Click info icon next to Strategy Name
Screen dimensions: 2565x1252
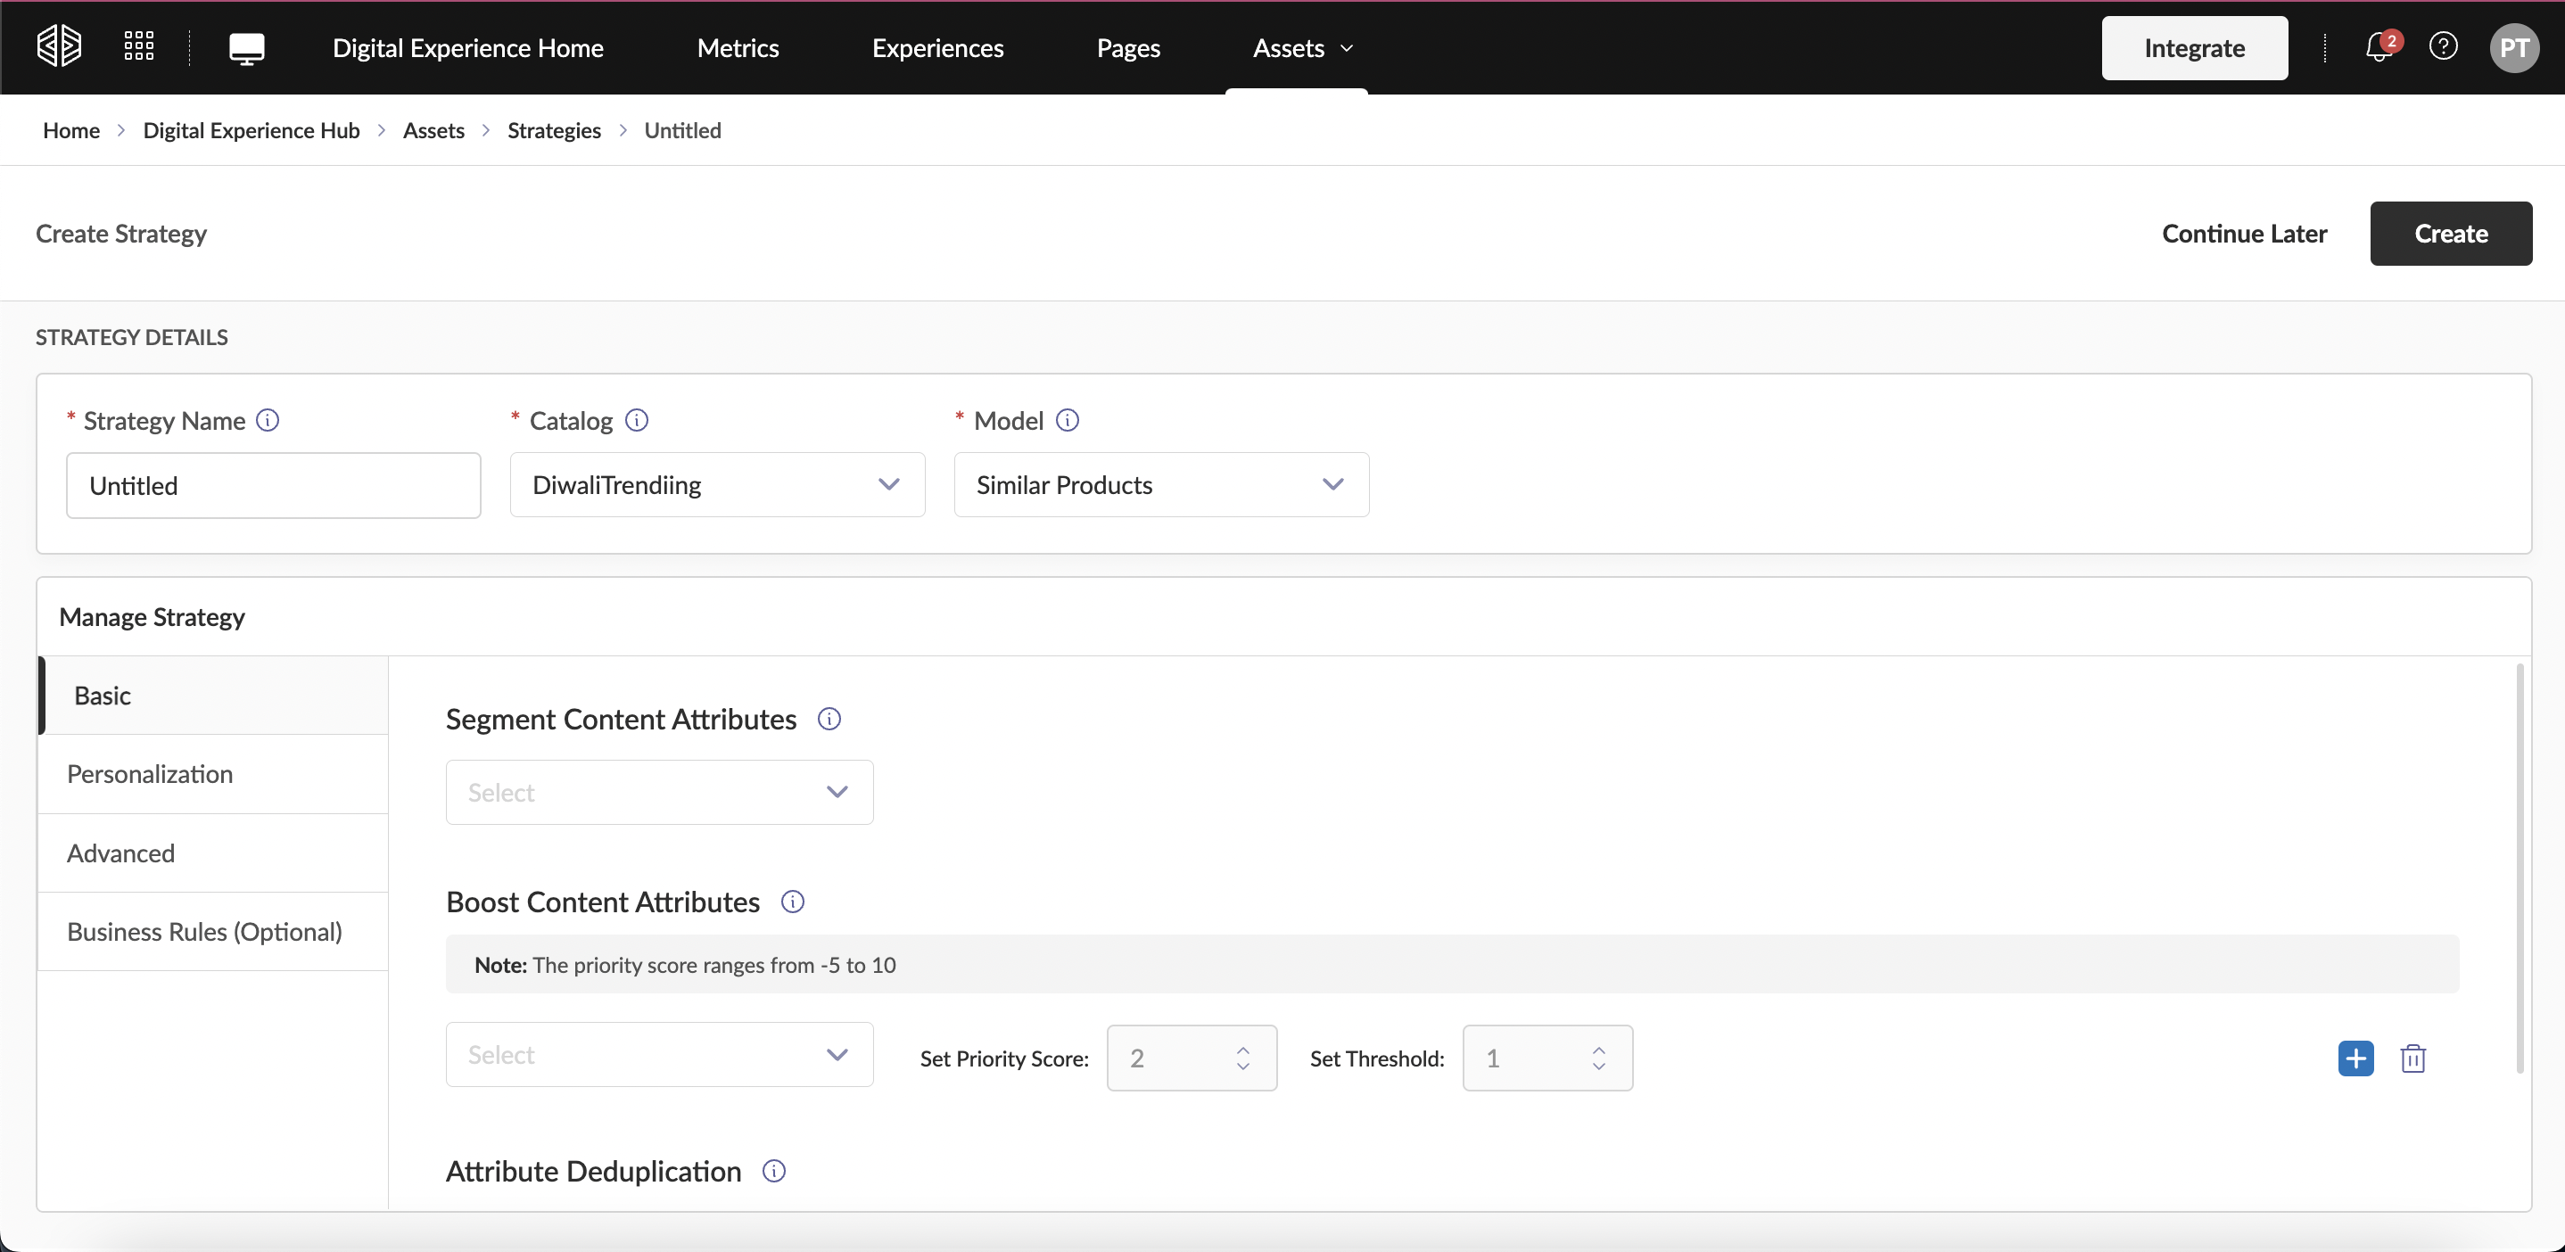pyautogui.click(x=267, y=420)
